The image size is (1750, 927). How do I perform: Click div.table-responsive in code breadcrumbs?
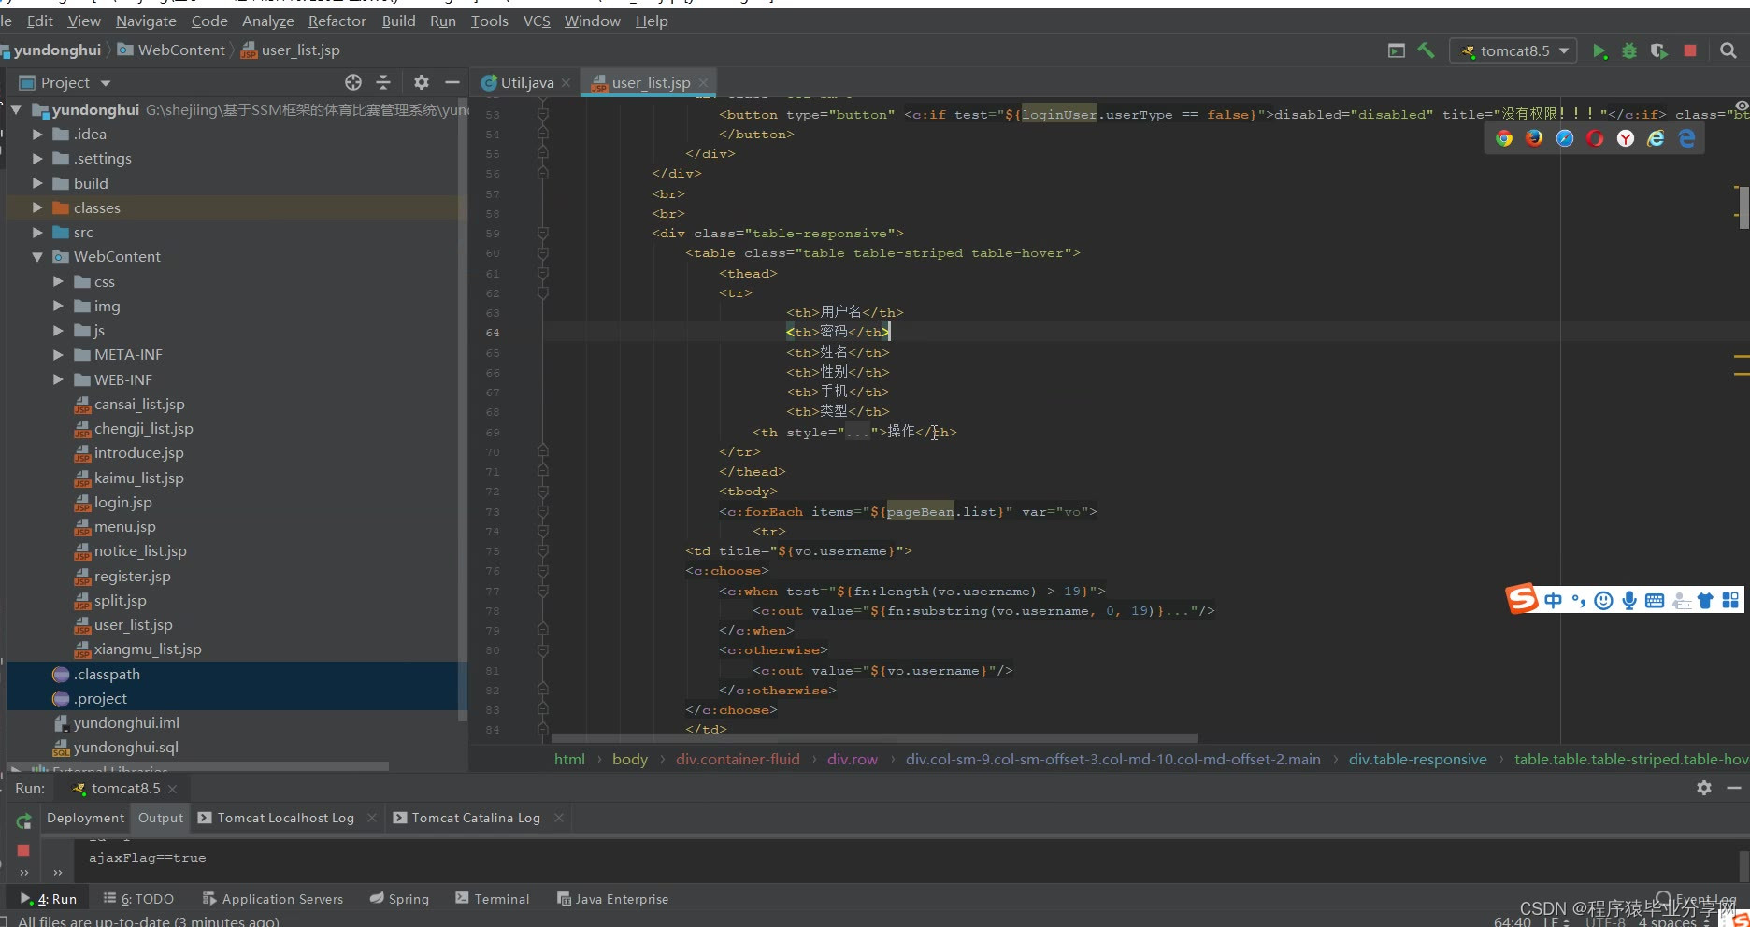(1417, 759)
